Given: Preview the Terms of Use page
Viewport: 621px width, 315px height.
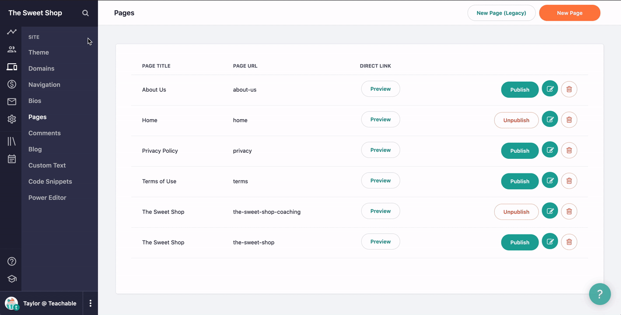Looking at the screenshot, I should click(380, 181).
